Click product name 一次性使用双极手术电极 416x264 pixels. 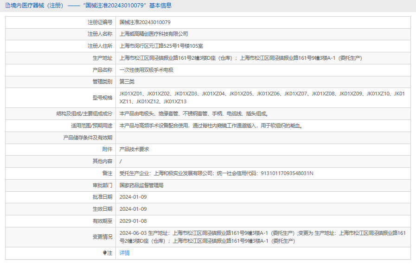pos(146,70)
